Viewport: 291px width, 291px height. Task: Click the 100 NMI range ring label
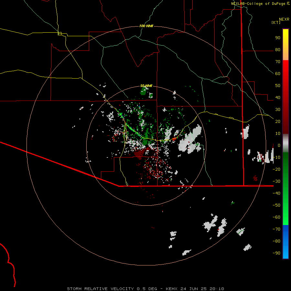pyautogui.click(x=146, y=26)
